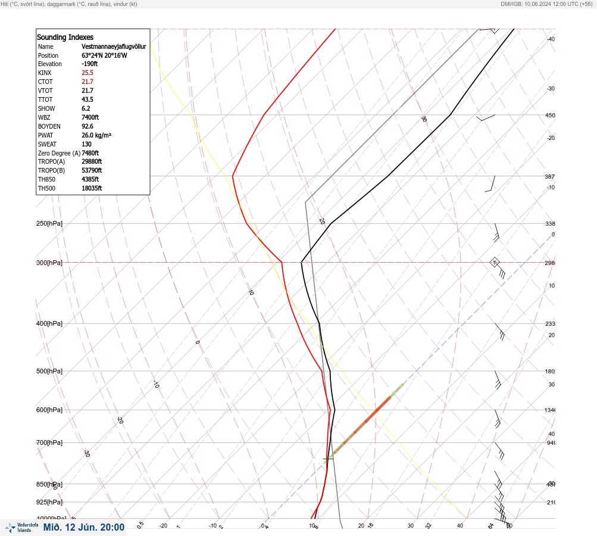This screenshot has height=536, width=597.
Task: Click the TROPO(A) value 29880ft
Action: pyautogui.click(x=92, y=161)
